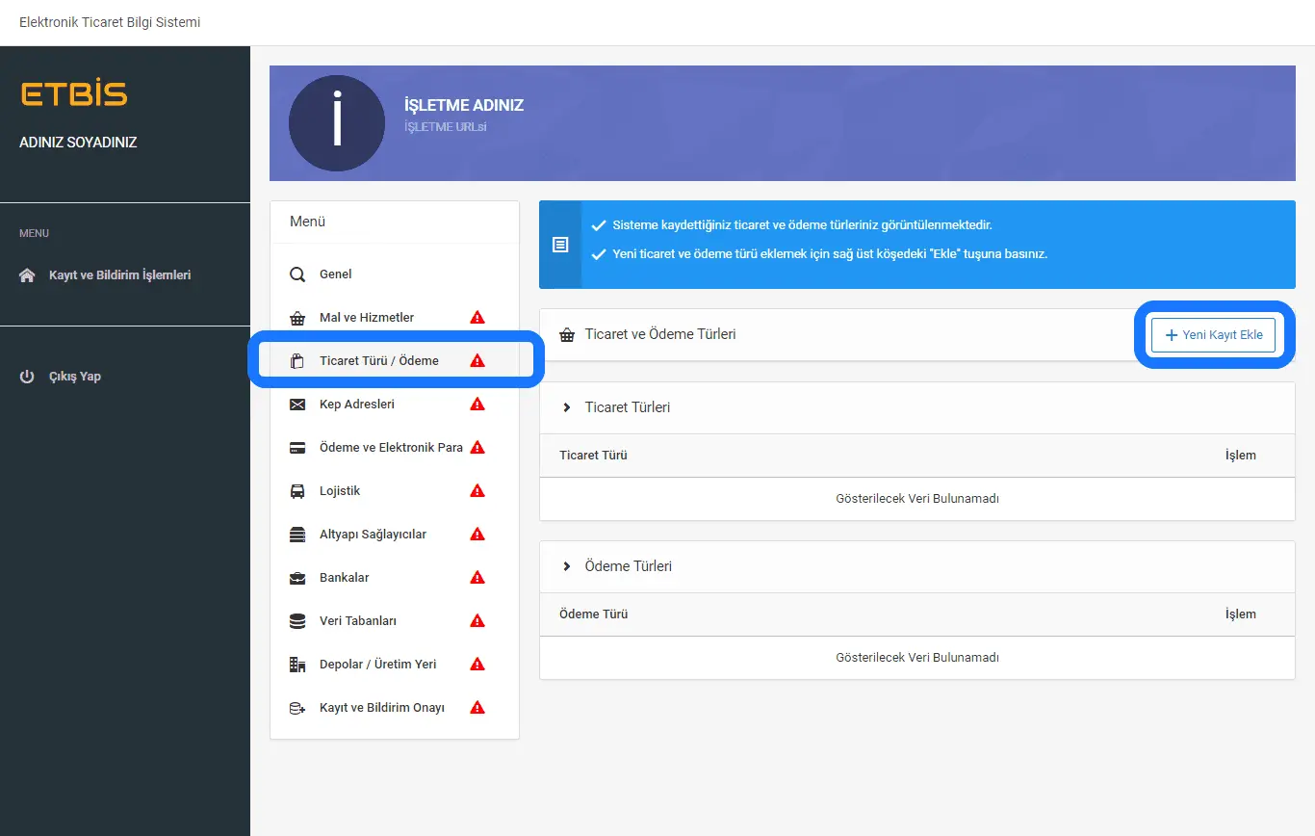Open the Altyapı Sağlayıcılar menu item
1315x836 pixels.
[373, 535]
